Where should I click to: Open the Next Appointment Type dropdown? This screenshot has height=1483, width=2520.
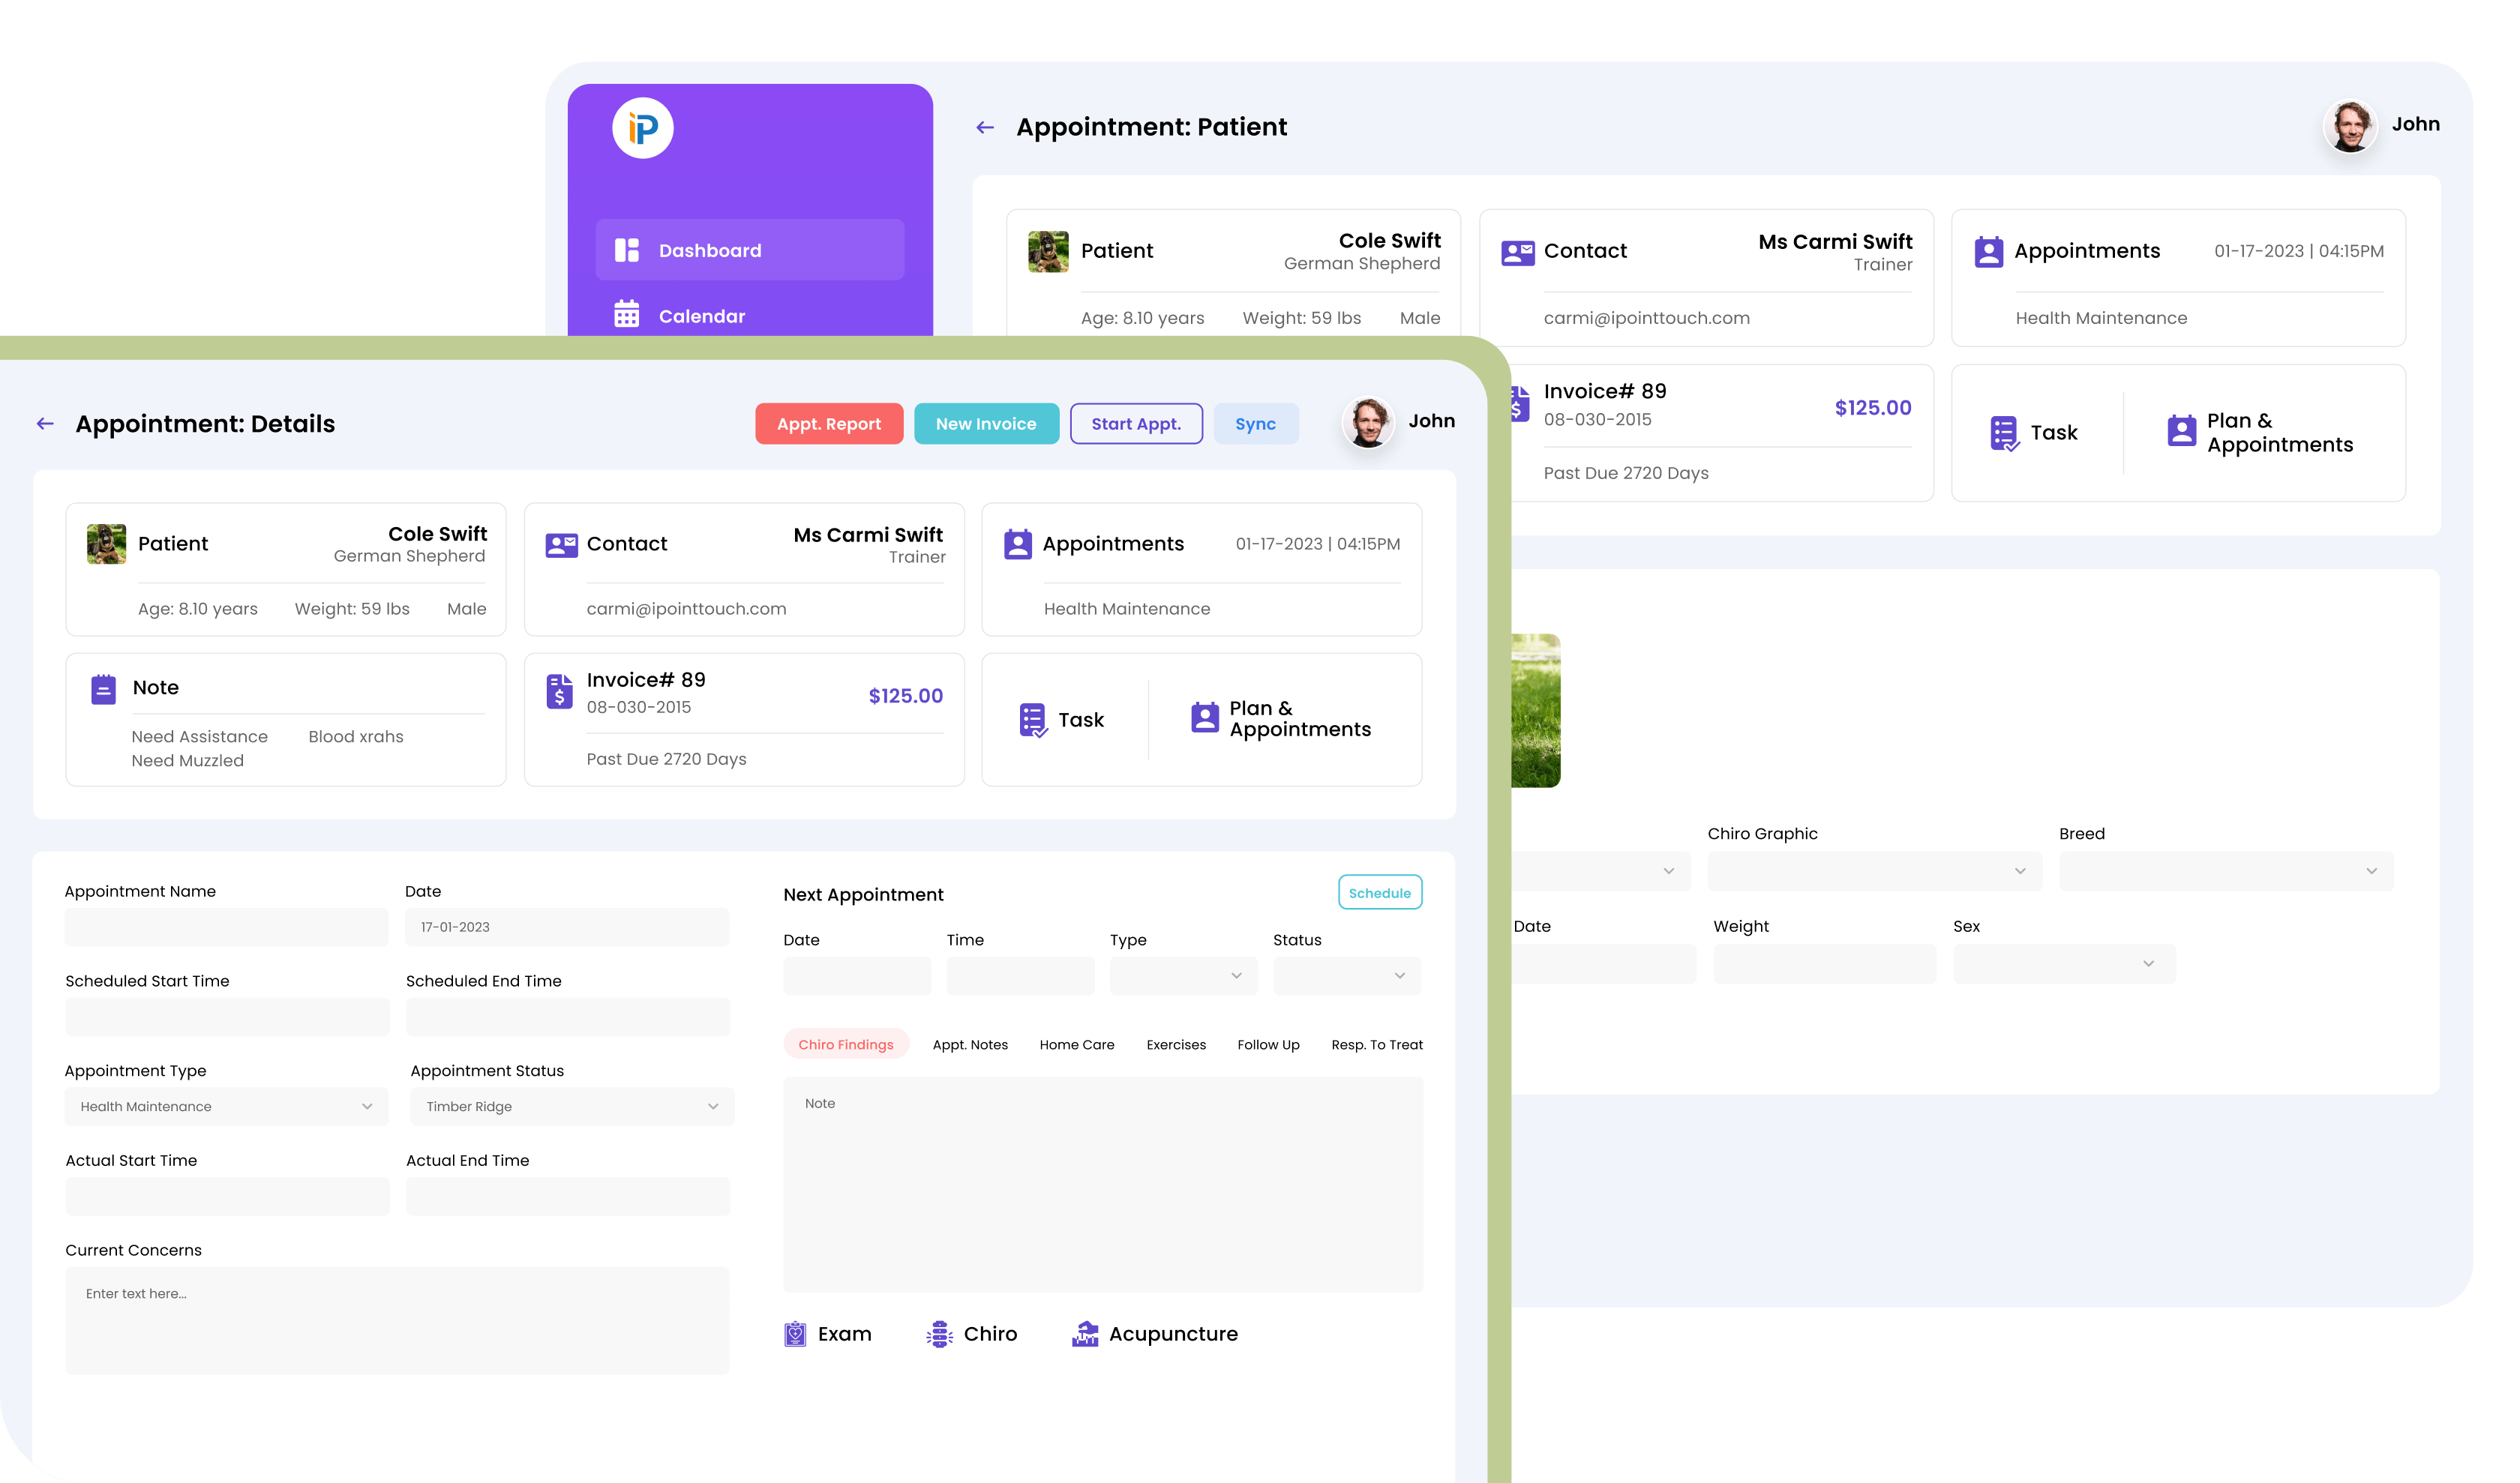point(1183,975)
